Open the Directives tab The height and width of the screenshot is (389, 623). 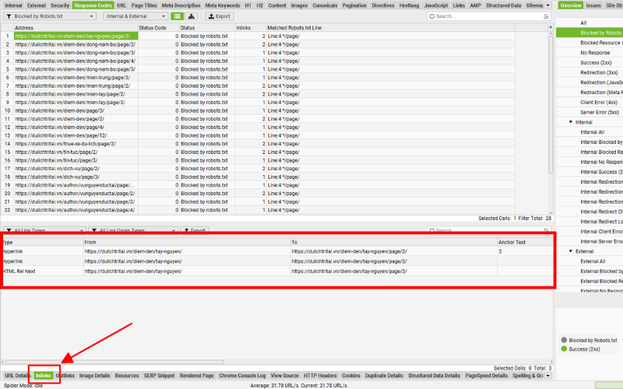(x=383, y=5)
